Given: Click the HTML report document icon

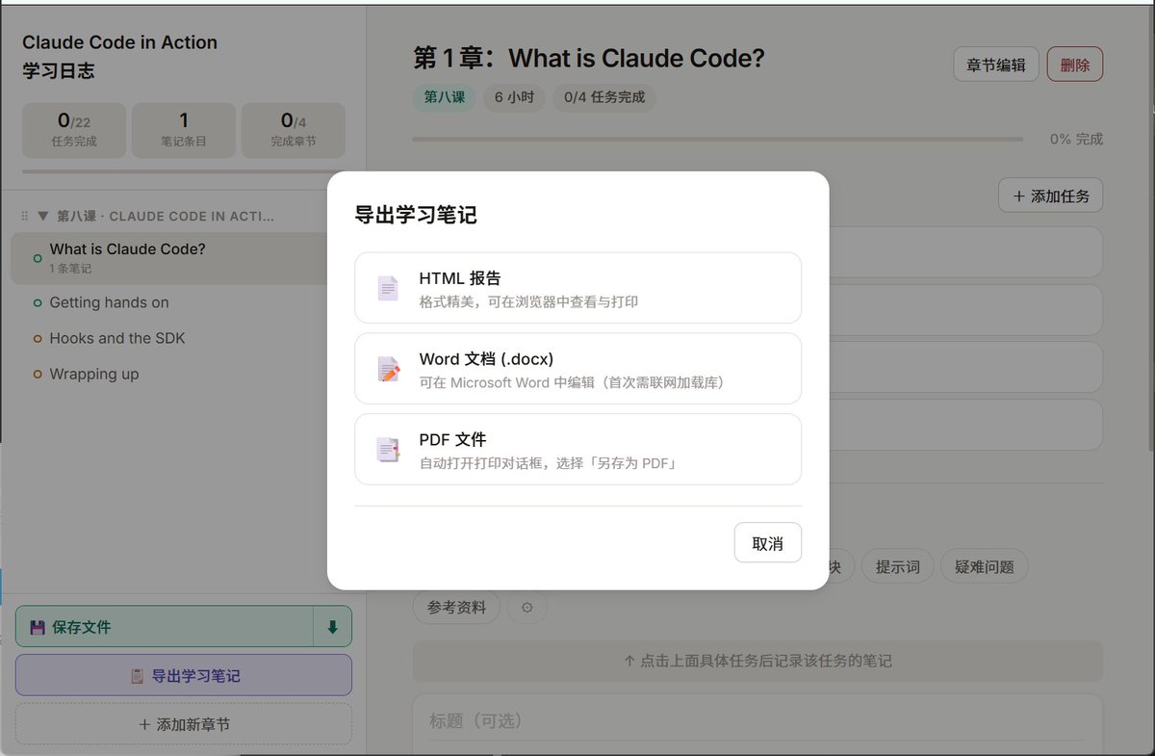Looking at the screenshot, I should coord(388,288).
